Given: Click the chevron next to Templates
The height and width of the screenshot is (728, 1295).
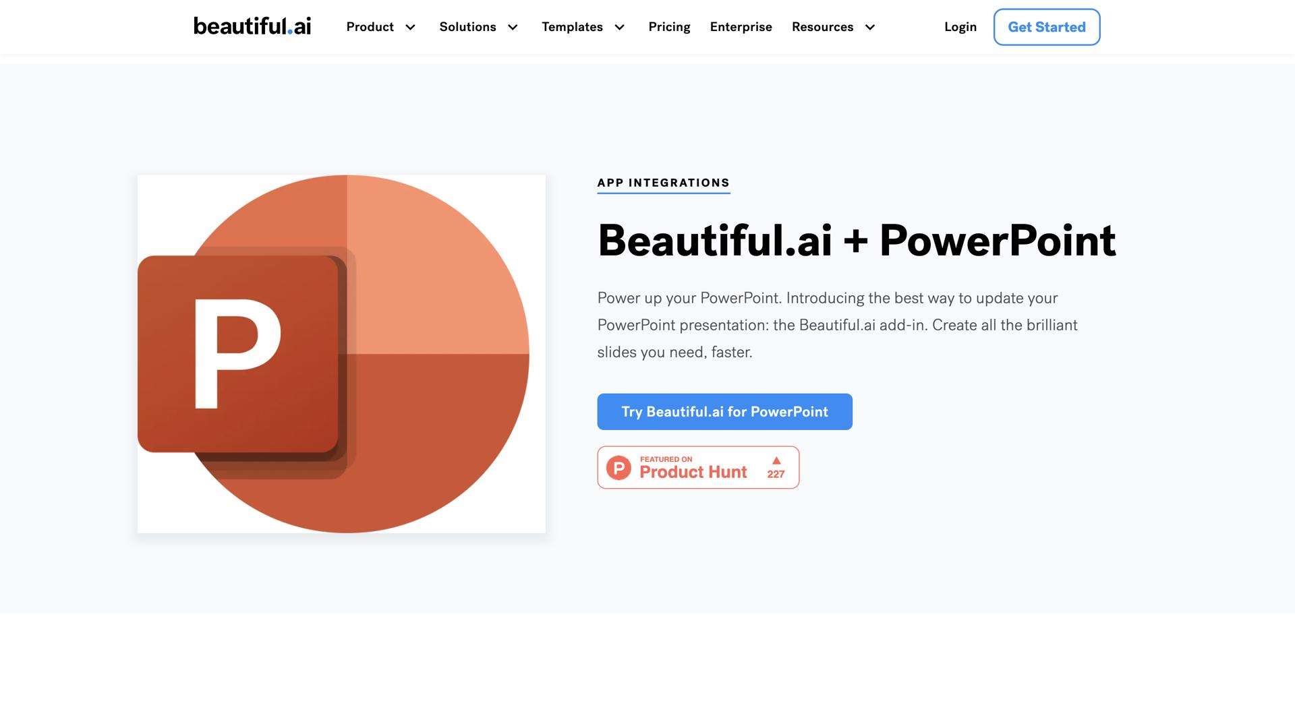Looking at the screenshot, I should 619,28.
